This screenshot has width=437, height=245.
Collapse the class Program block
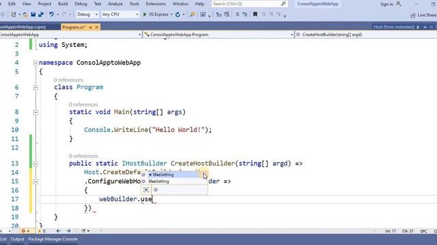(36, 88)
